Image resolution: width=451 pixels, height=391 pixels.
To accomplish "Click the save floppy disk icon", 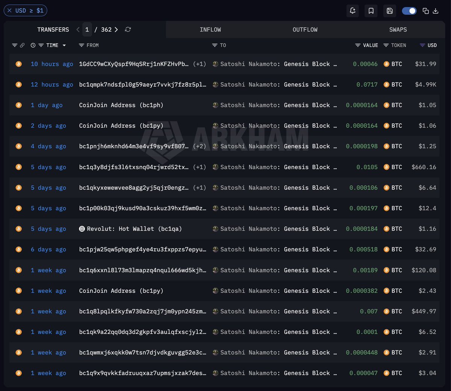I will coord(390,11).
